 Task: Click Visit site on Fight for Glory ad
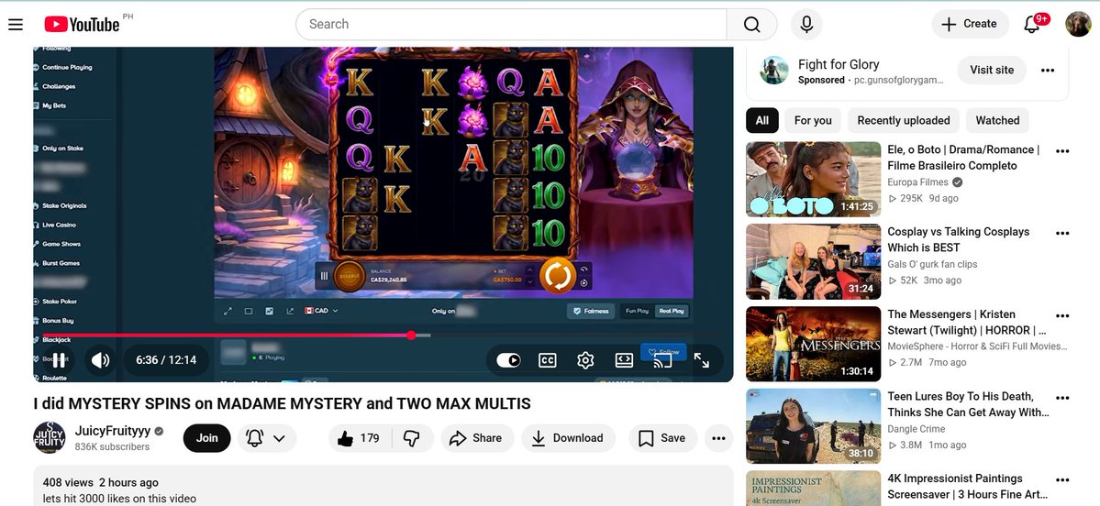tap(992, 70)
